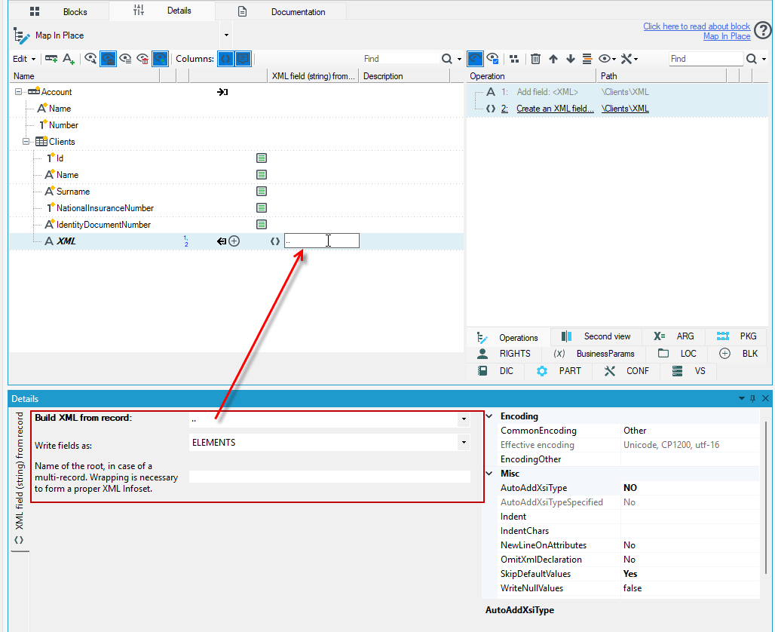Click the list icon in the Id row

pyautogui.click(x=262, y=158)
